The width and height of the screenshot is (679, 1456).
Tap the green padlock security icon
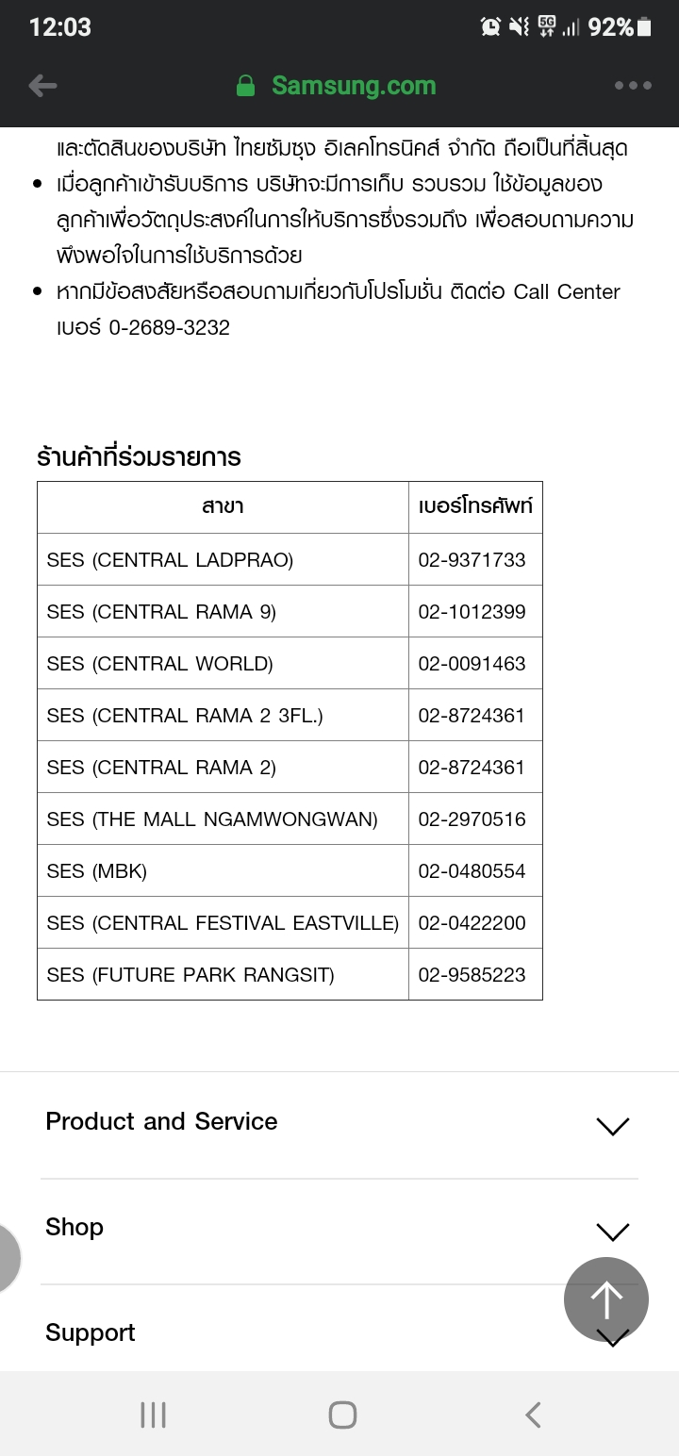(x=246, y=86)
